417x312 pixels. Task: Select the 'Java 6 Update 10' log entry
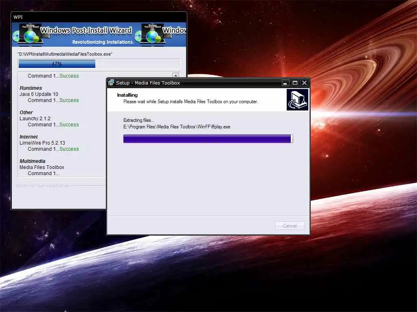pyautogui.click(x=39, y=94)
